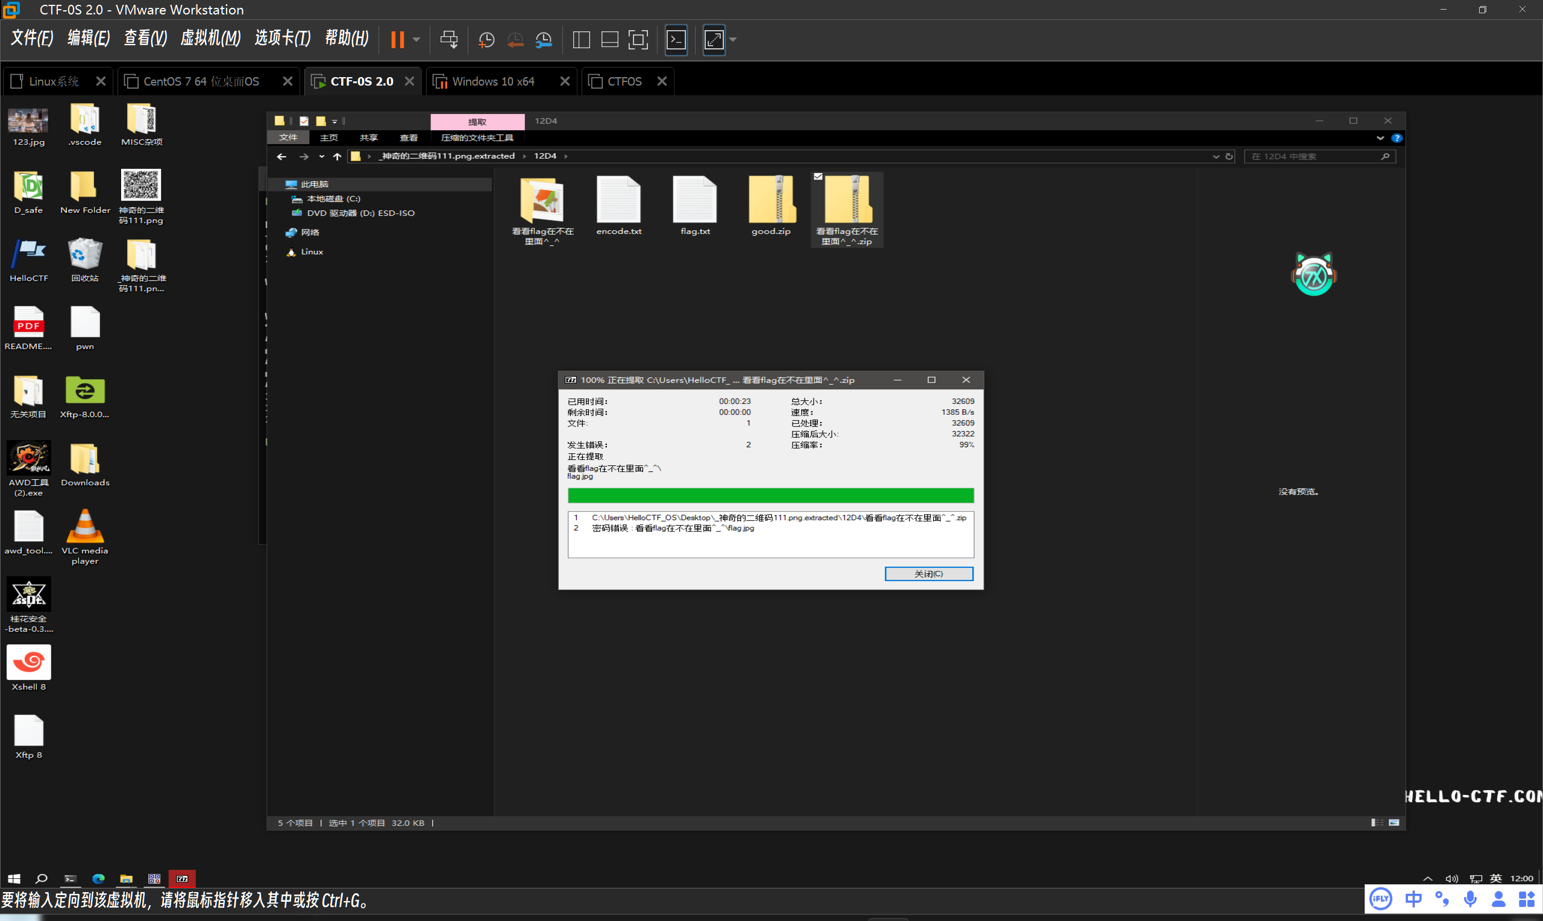The image size is (1543, 921).
Task: Expand the address bar history dropdown
Action: click(x=1216, y=156)
